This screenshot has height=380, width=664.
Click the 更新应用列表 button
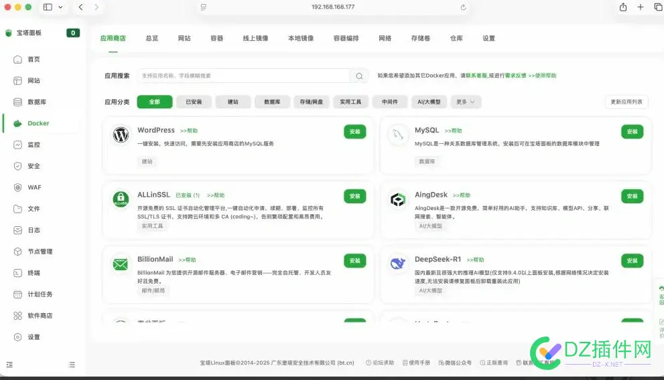pos(626,102)
